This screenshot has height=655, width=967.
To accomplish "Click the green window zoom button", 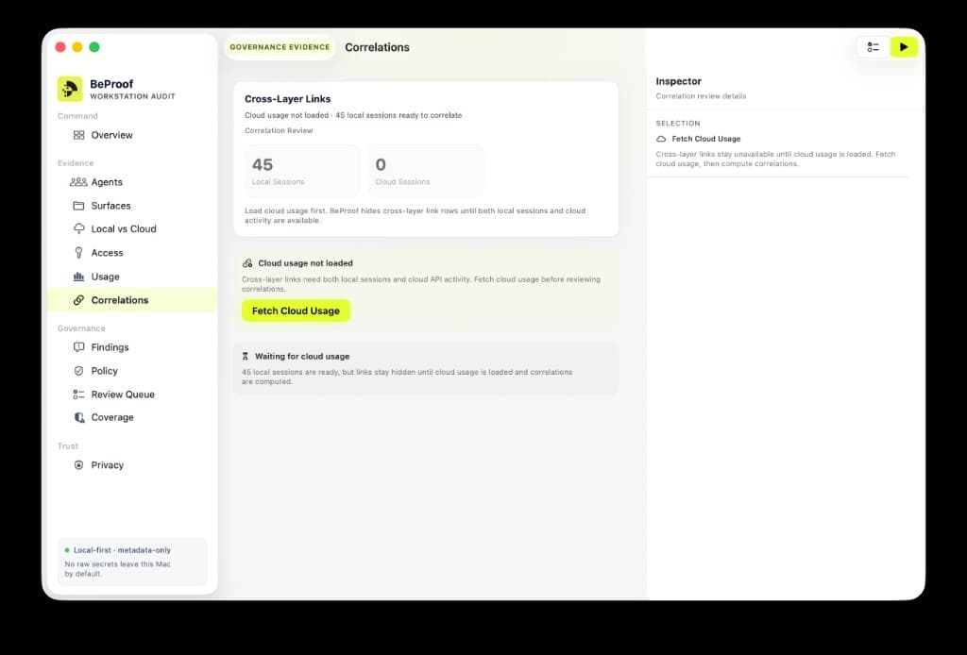I will pyautogui.click(x=94, y=47).
